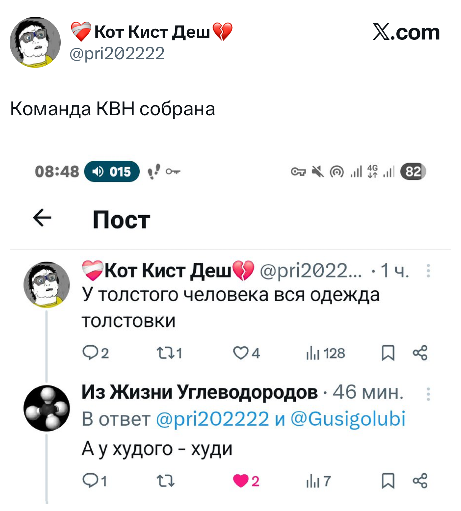Open Кот Кист Деш avatar at top header
The height and width of the screenshot is (511, 461).
coord(35,42)
